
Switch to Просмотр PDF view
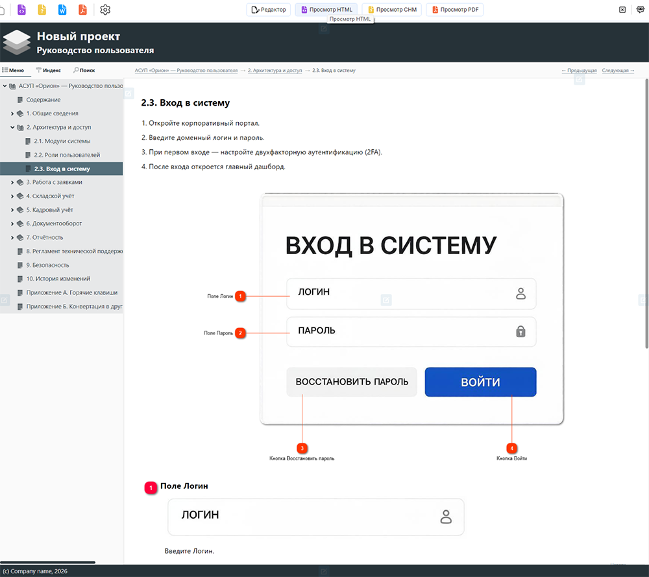(x=455, y=10)
